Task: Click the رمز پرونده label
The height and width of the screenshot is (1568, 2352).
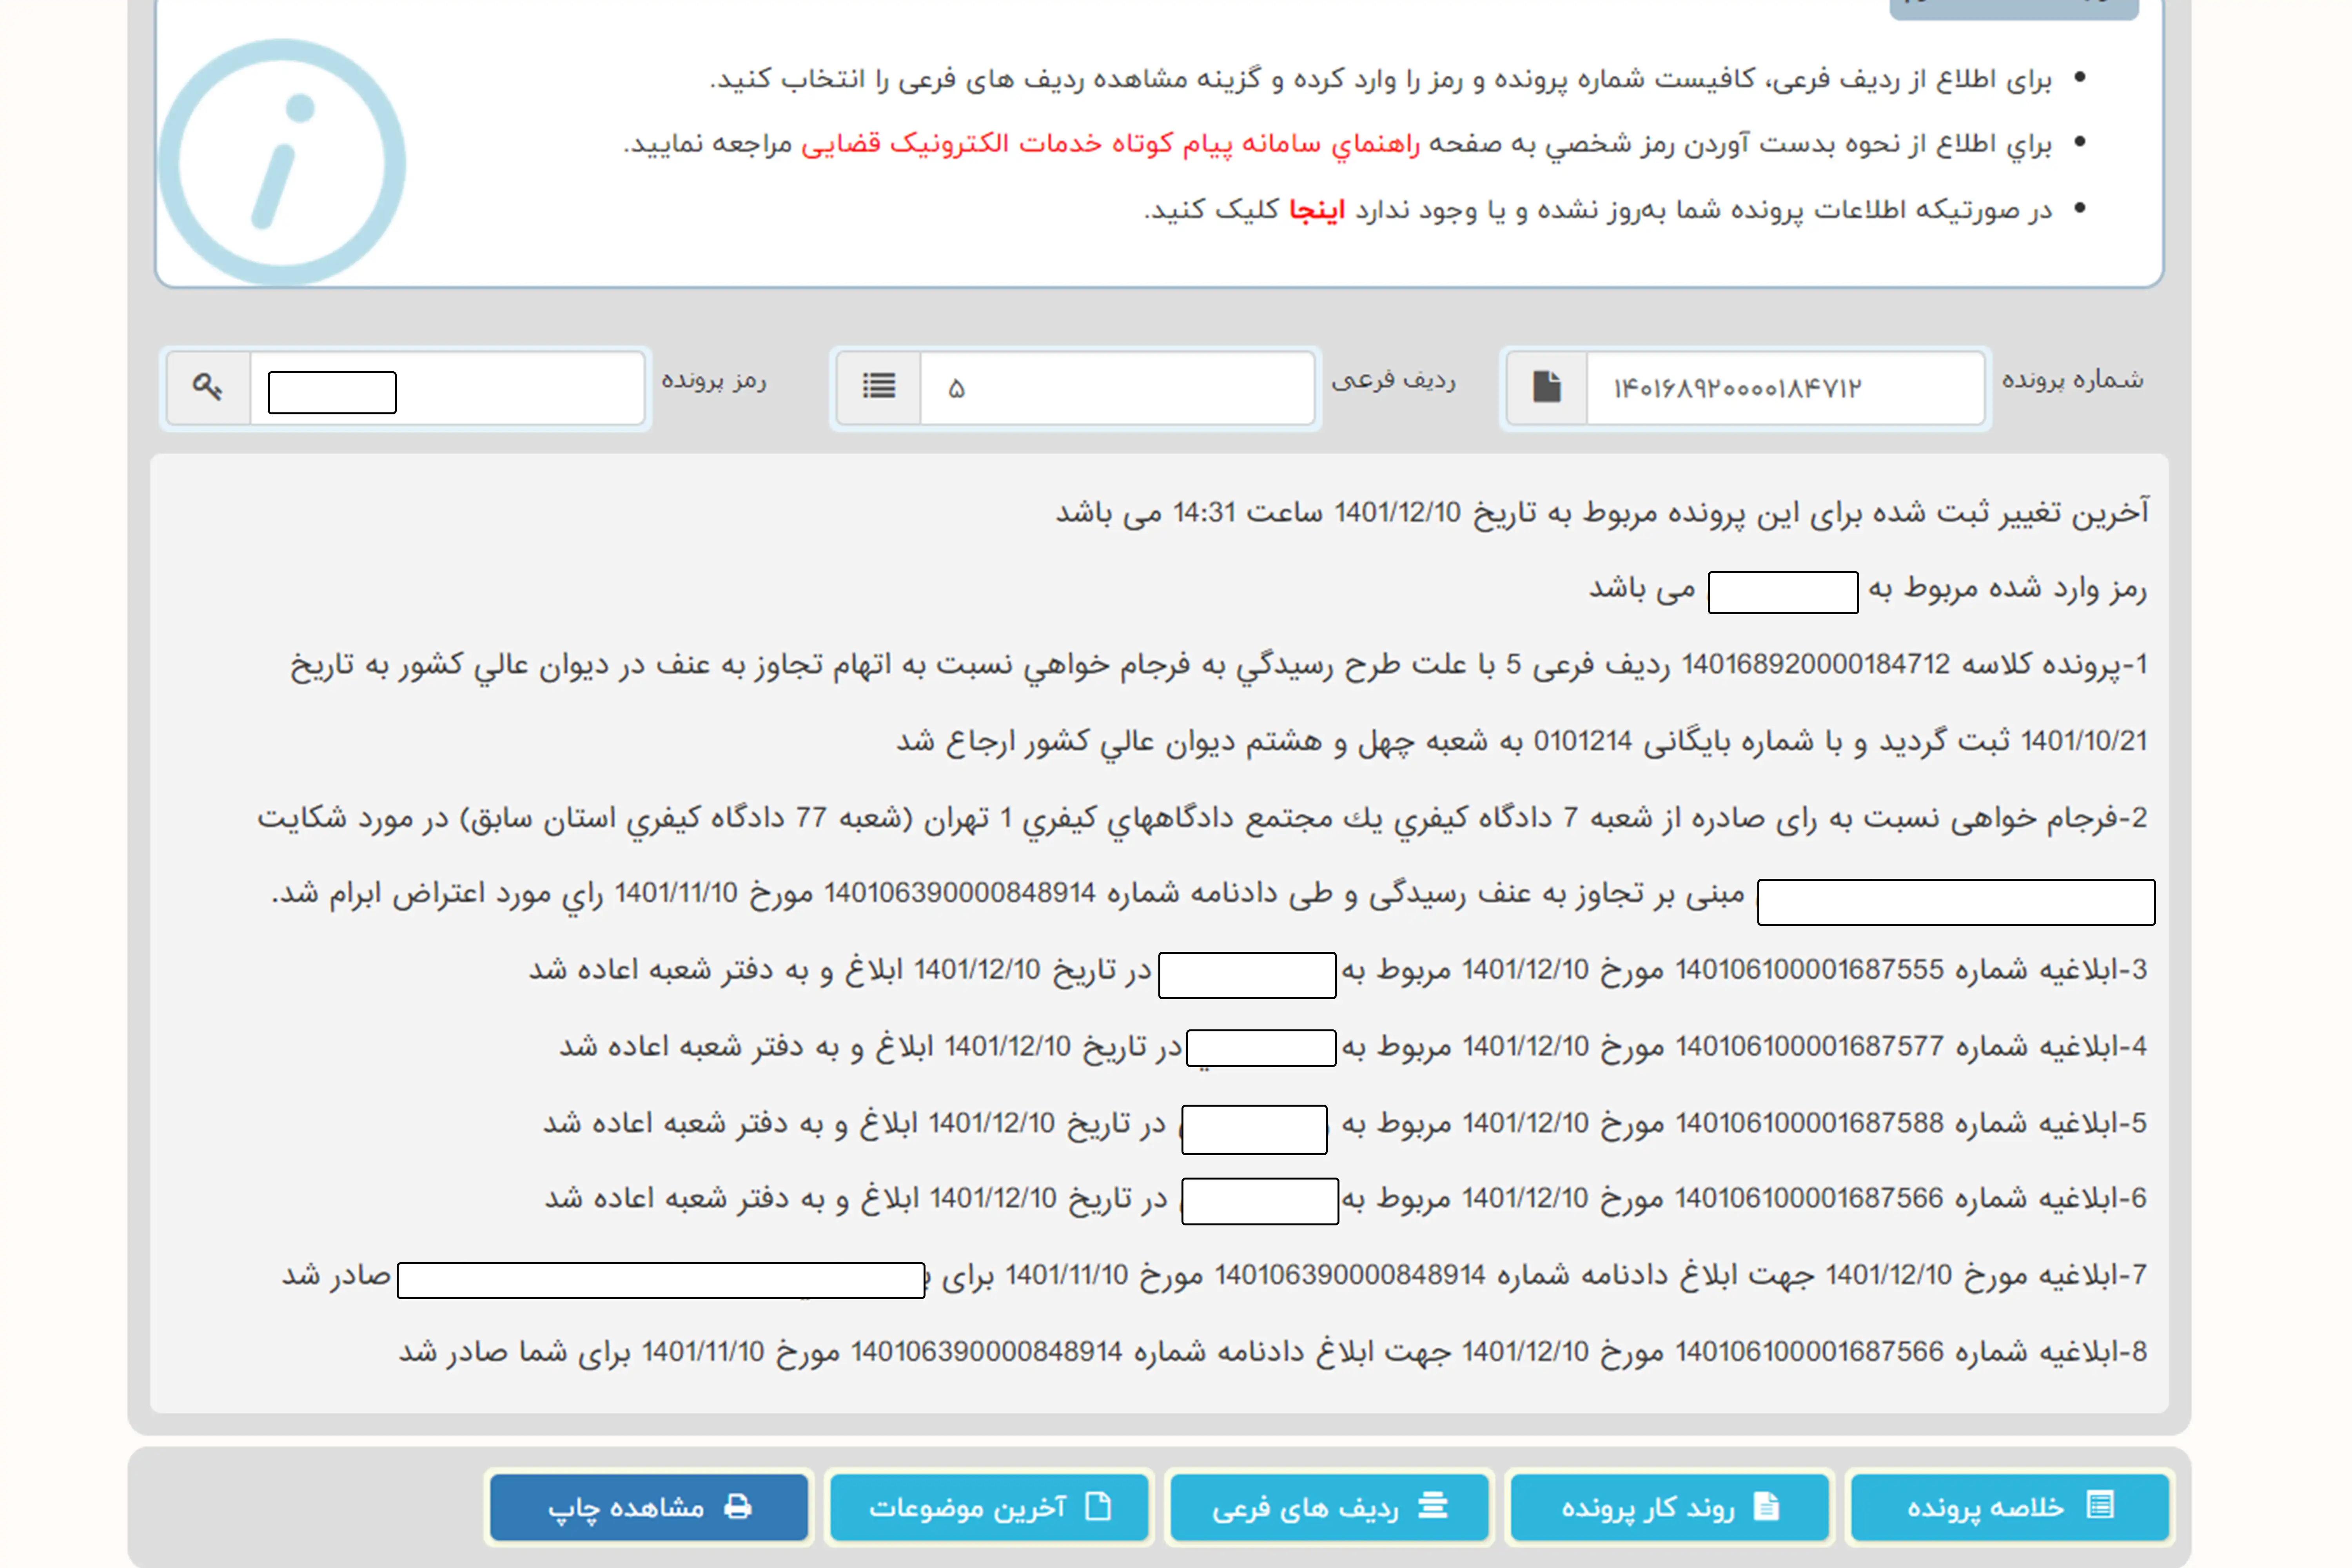Action: (713, 381)
